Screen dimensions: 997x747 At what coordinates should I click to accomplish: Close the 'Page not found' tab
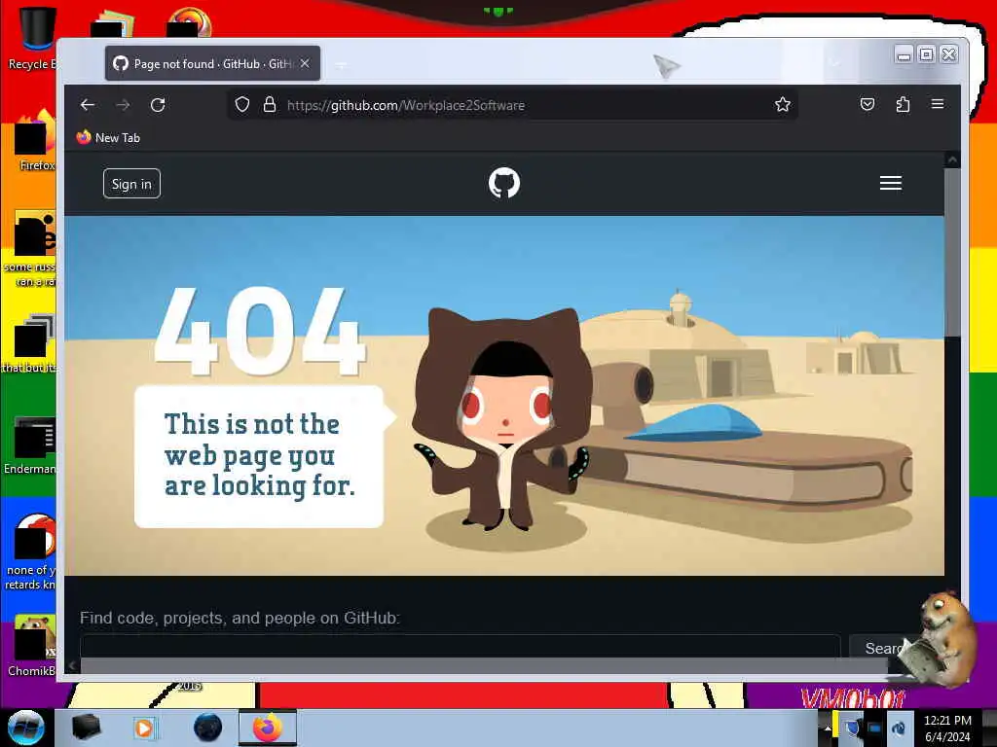(305, 63)
